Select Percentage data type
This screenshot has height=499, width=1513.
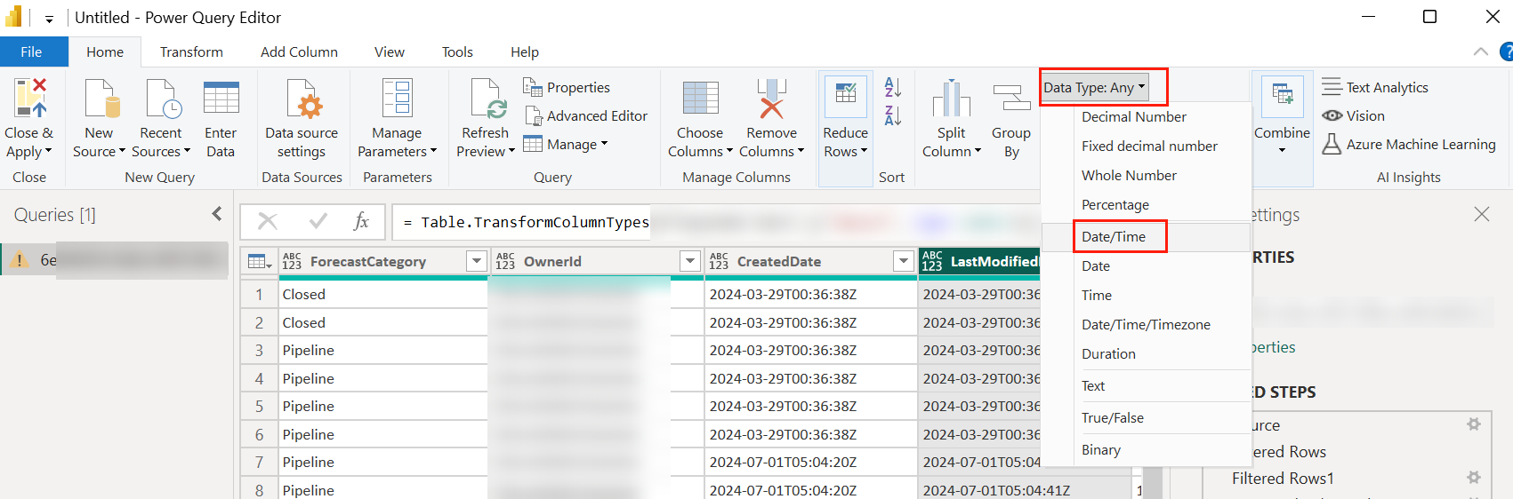[1147, 204]
